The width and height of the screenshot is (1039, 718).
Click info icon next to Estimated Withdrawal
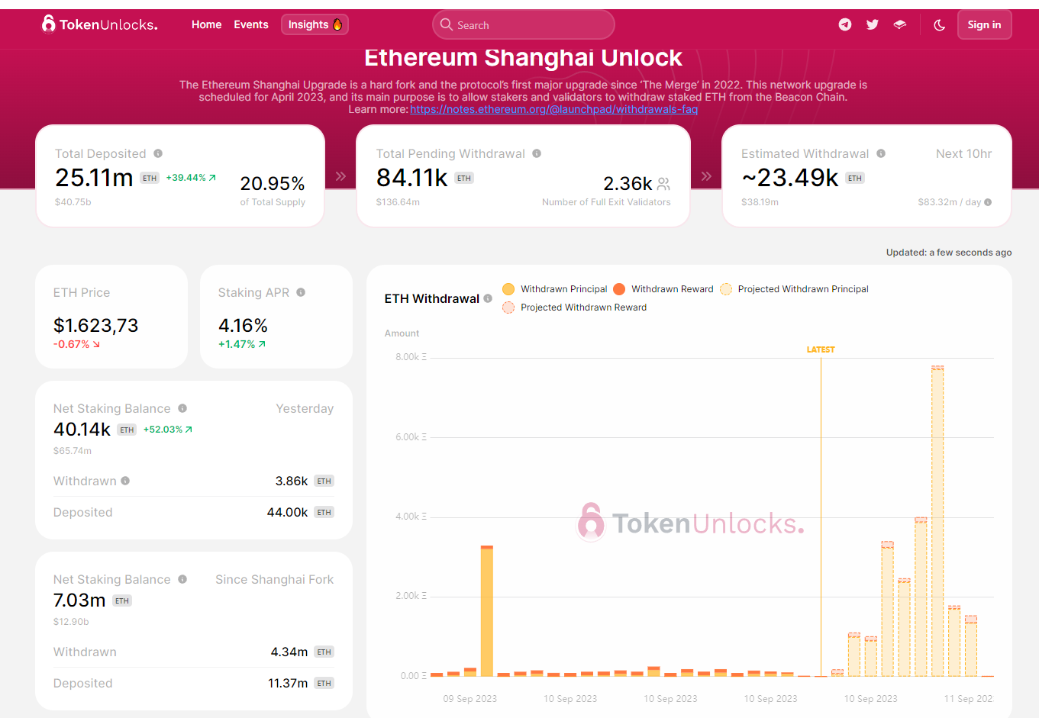881,153
